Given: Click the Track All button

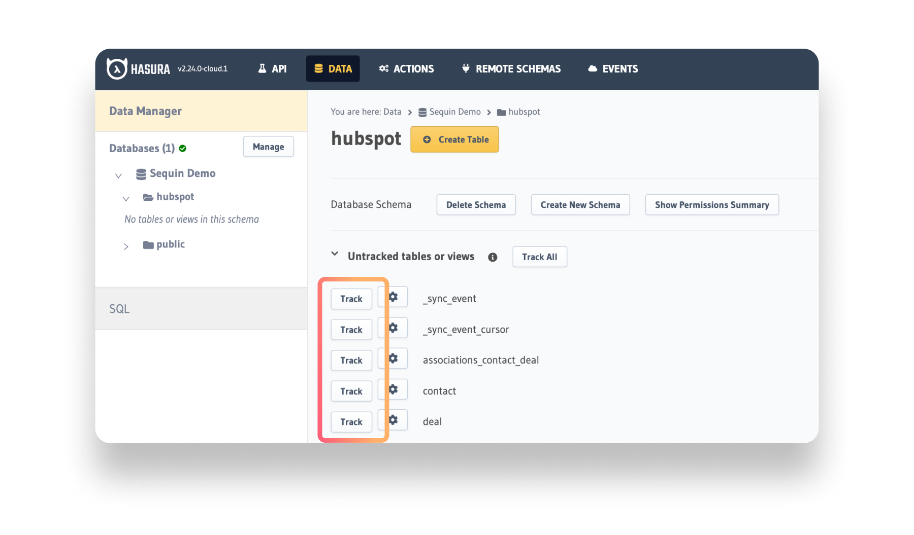Looking at the screenshot, I should pyautogui.click(x=540, y=257).
